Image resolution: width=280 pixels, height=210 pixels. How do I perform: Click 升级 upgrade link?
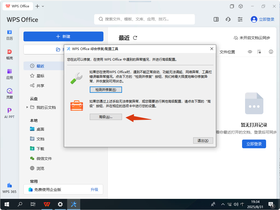(x=94, y=190)
